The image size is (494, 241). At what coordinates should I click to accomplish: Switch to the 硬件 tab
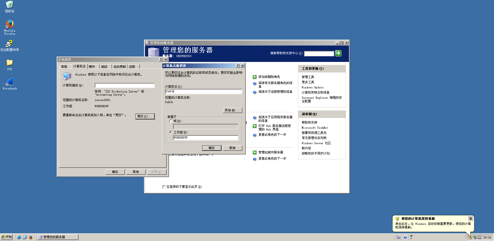92,67
